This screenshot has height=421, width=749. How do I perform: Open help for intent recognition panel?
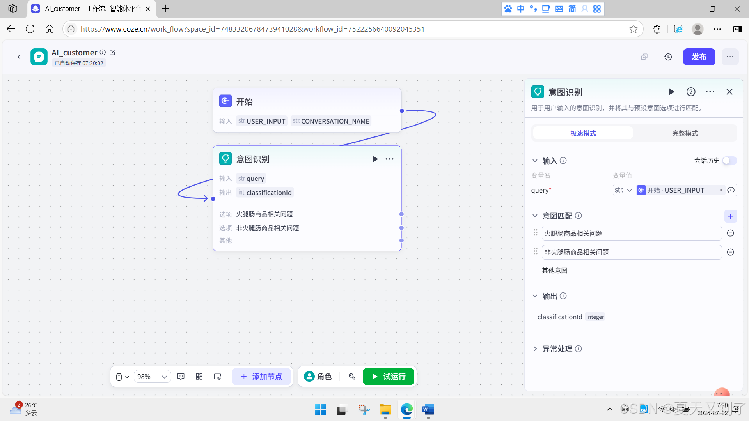pyautogui.click(x=691, y=92)
